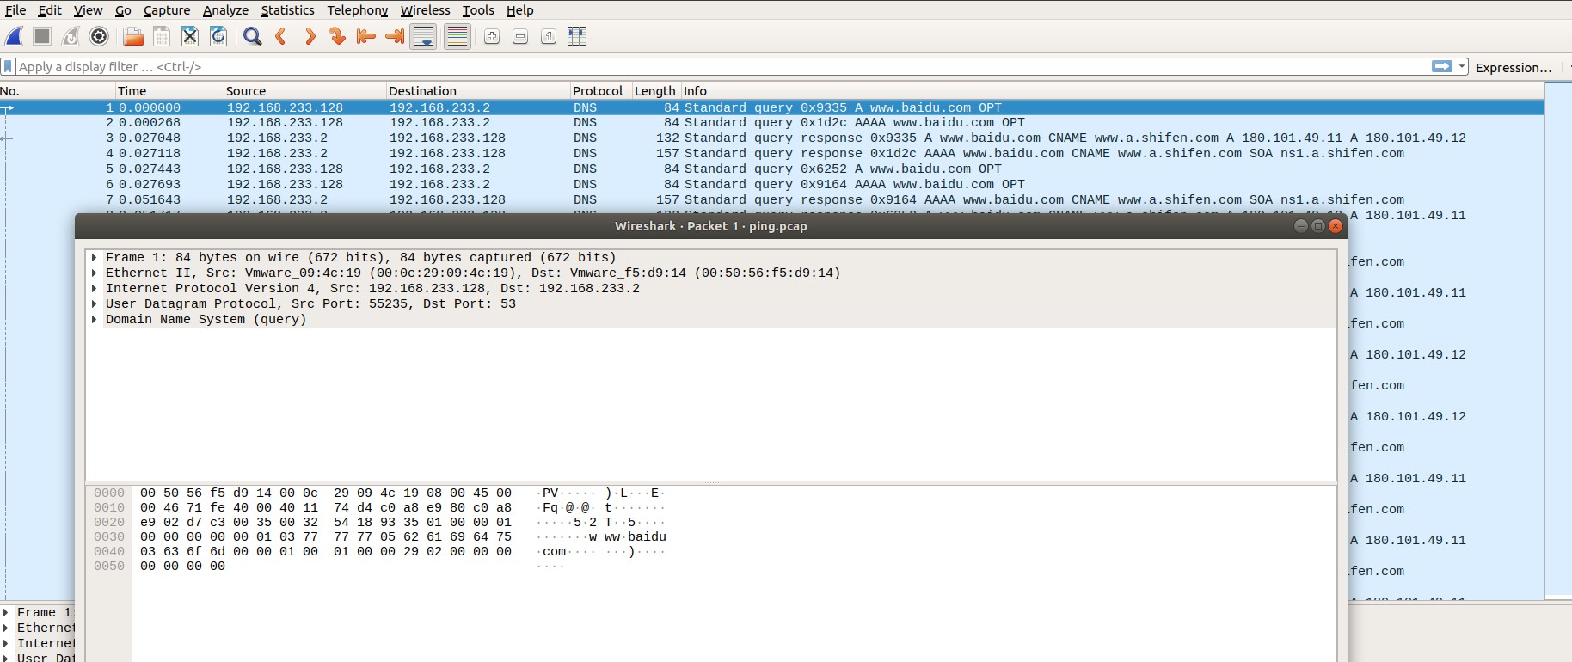Screen dimensions: 1572x662
Task: Toggle auto scroll during live capture
Action: tap(423, 36)
